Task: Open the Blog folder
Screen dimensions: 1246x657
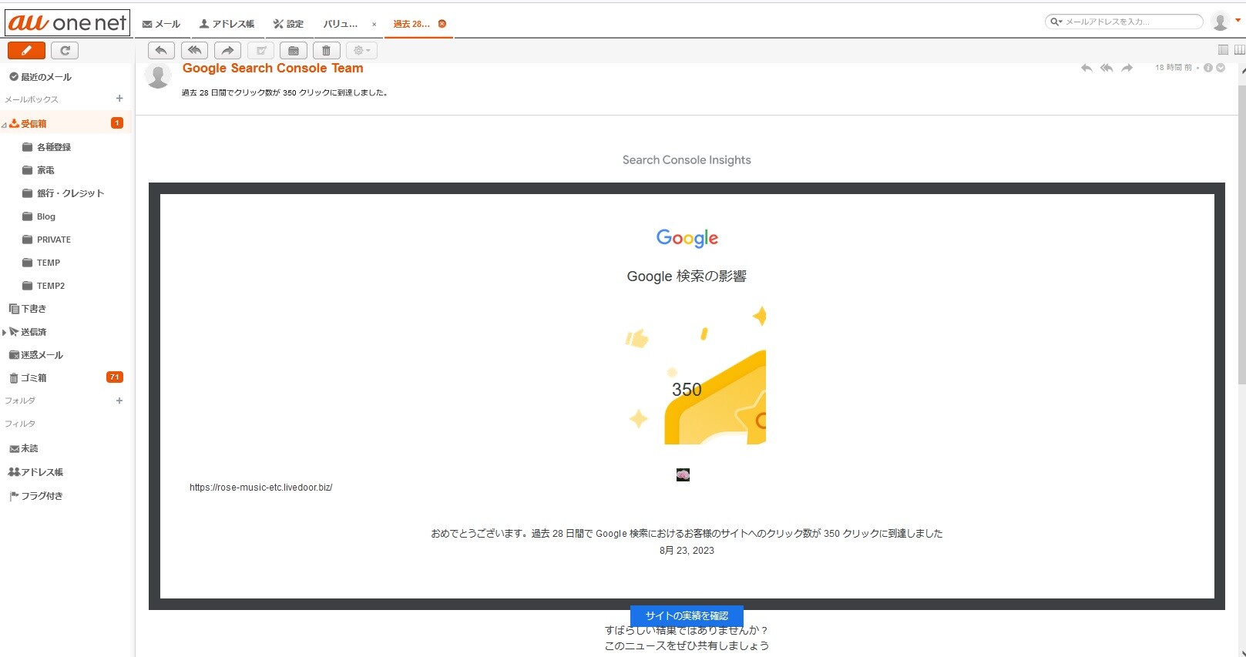Action: (45, 216)
